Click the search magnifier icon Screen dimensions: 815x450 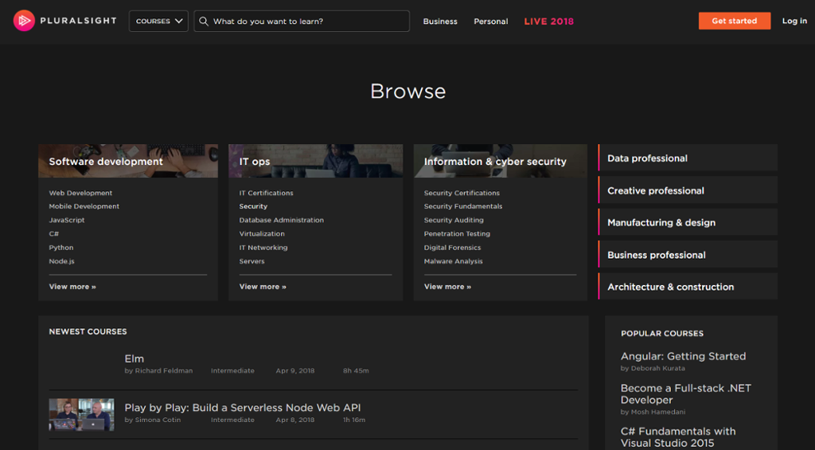(x=204, y=22)
